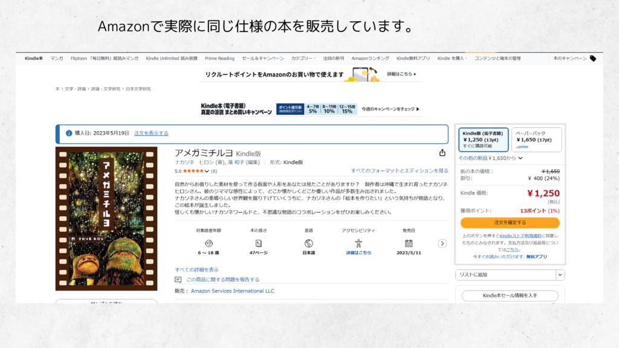
Task: Select Kindle Unlimited 読み放題 in the navigation bar
Action: (x=173, y=58)
